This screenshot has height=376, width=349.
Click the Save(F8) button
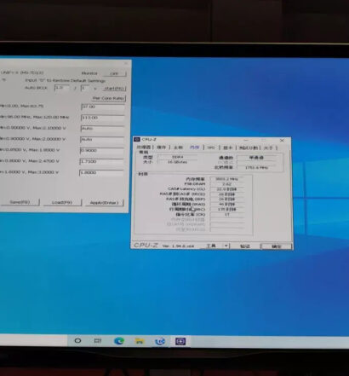point(20,202)
